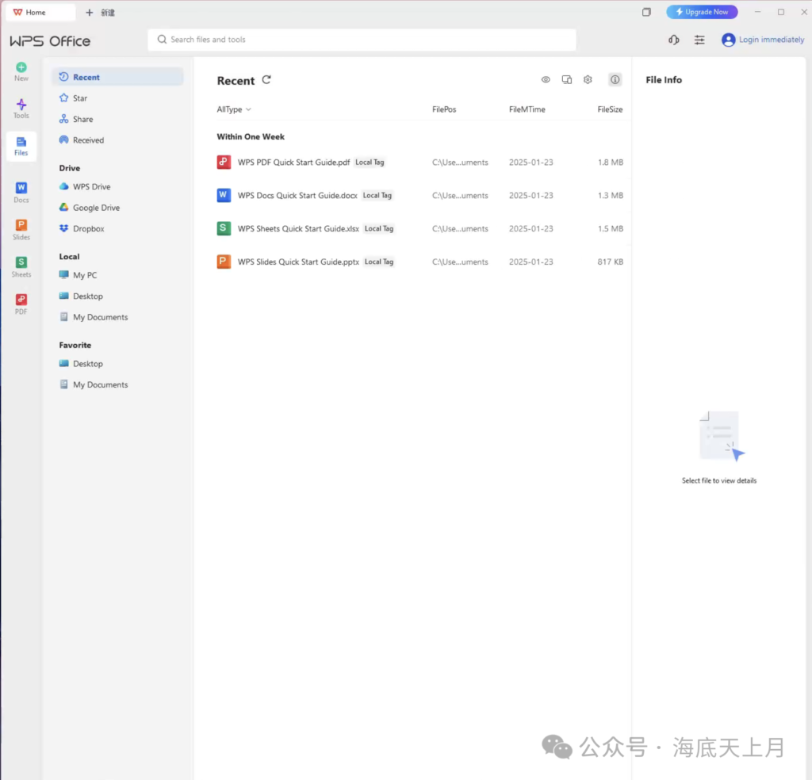Toggle the File Info panel icon
812x780 pixels.
tap(615, 80)
